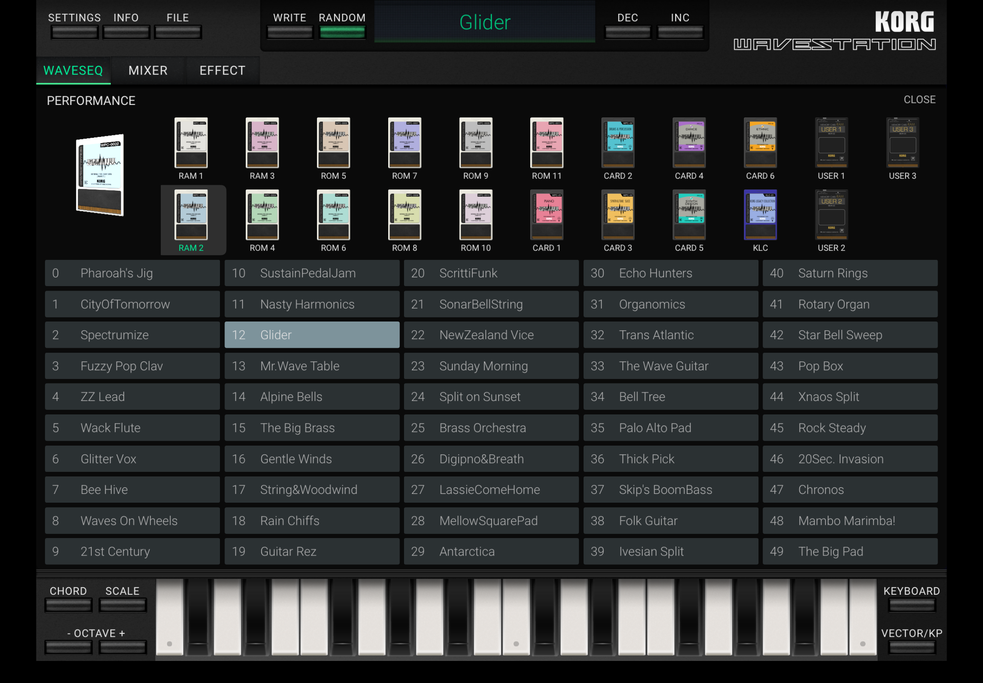
Task: Click INC to go to next performance
Action: [681, 32]
